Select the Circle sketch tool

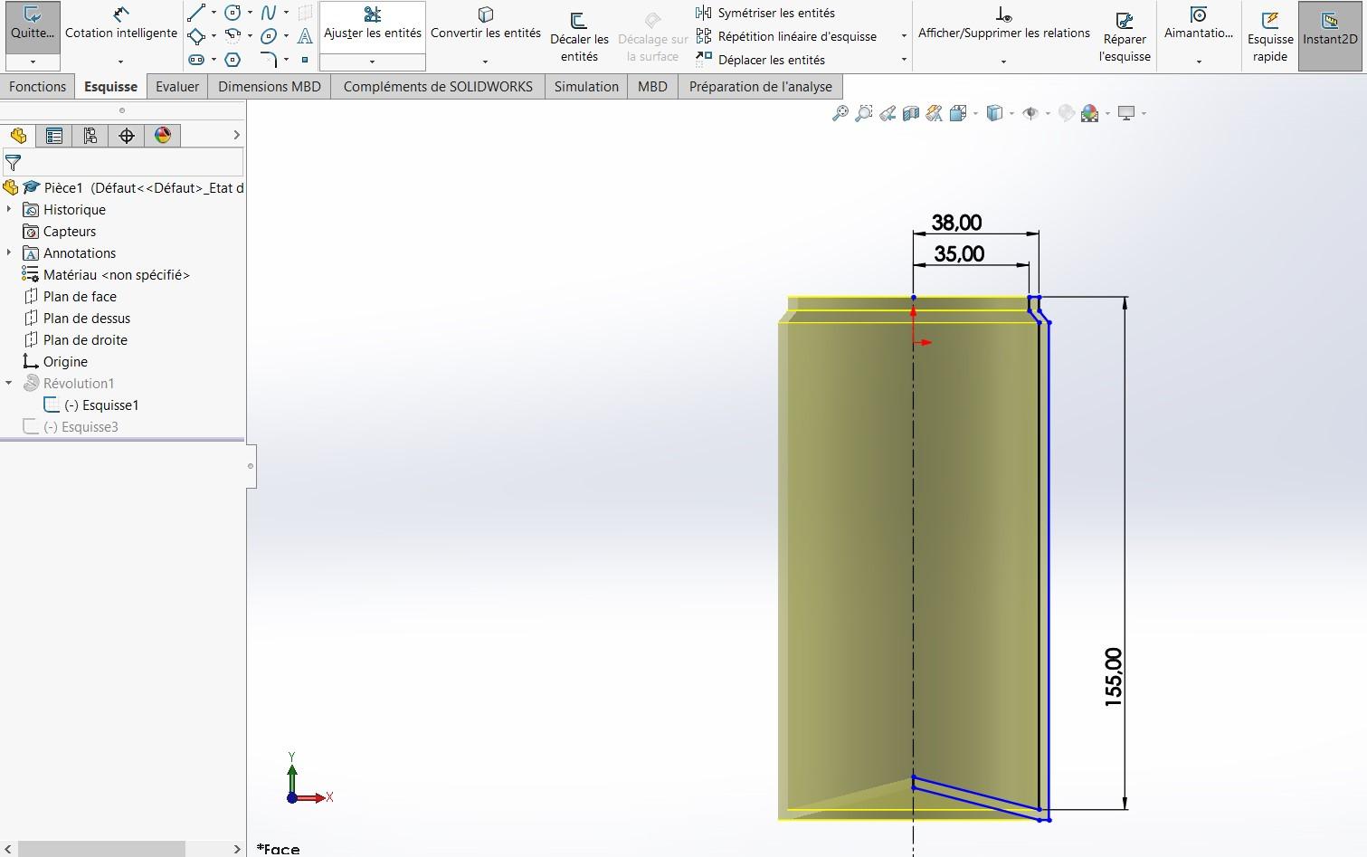point(233,13)
